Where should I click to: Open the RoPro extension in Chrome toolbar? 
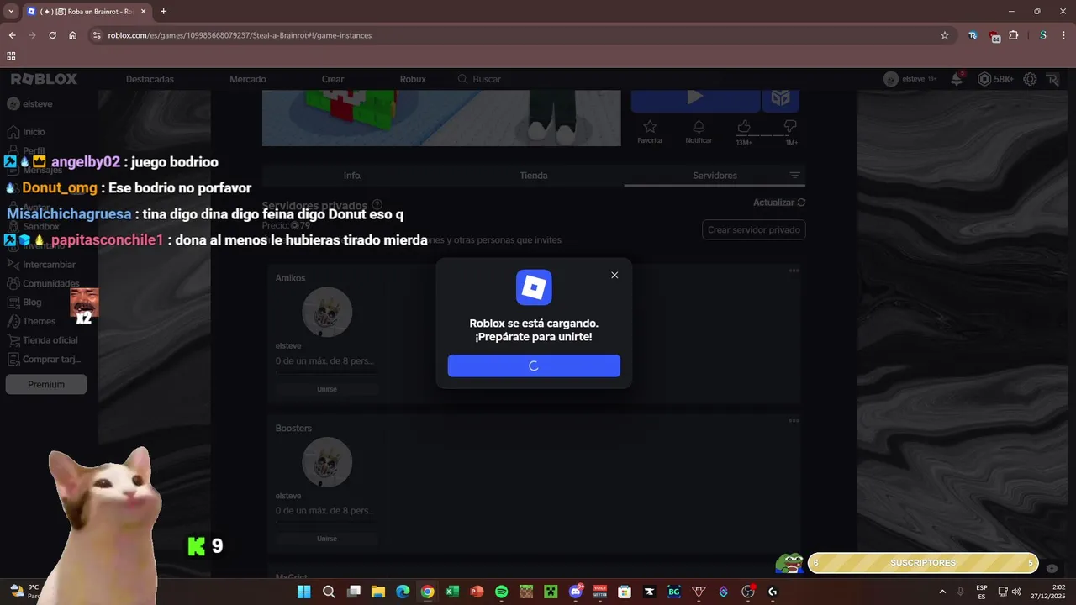point(973,35)
